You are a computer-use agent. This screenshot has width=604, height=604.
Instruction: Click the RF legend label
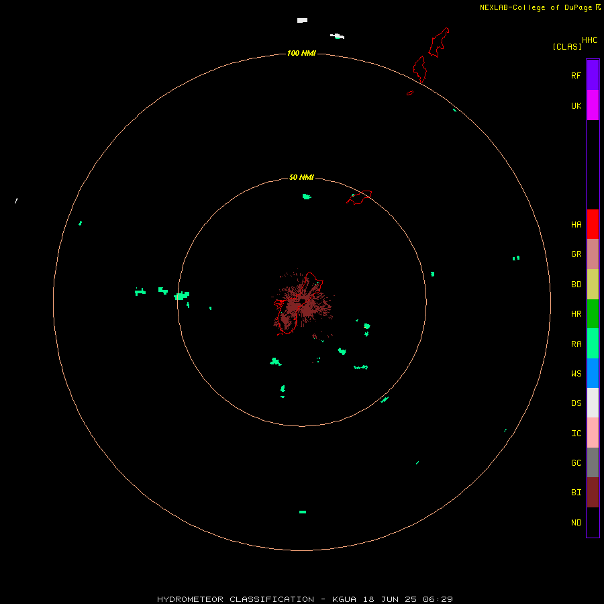576,75
